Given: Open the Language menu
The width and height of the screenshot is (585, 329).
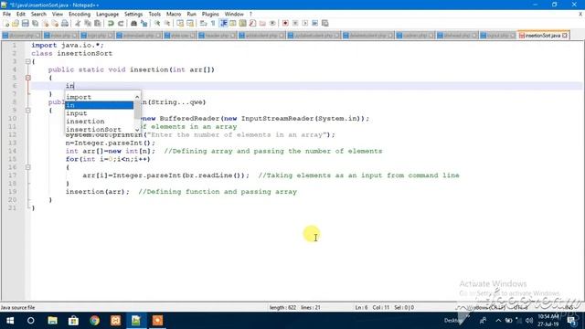Looking at the screenshot, I should pos(107,15).
